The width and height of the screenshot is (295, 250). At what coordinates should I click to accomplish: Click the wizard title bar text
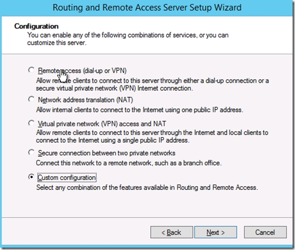pyautogui.click(x=147, y=8)
